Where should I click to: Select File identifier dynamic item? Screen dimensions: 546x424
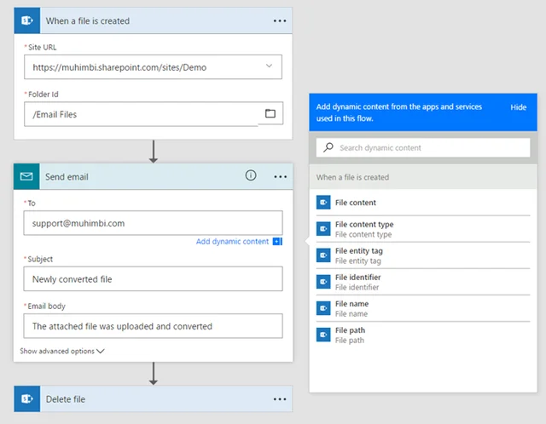423,282
